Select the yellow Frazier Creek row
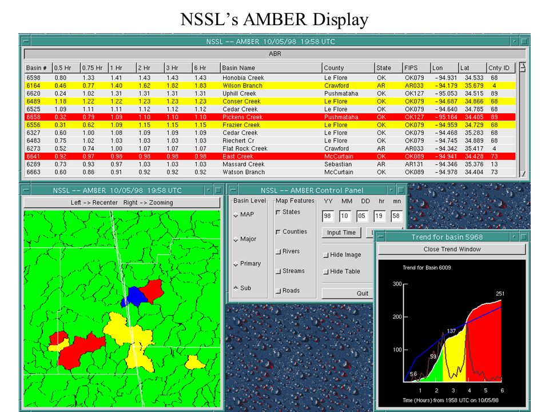Screen dimensions: 549x412 [x=270, y=125]
